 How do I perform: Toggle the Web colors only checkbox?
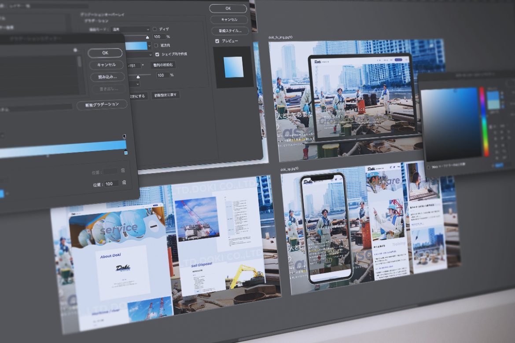click(x=428, y=168)
